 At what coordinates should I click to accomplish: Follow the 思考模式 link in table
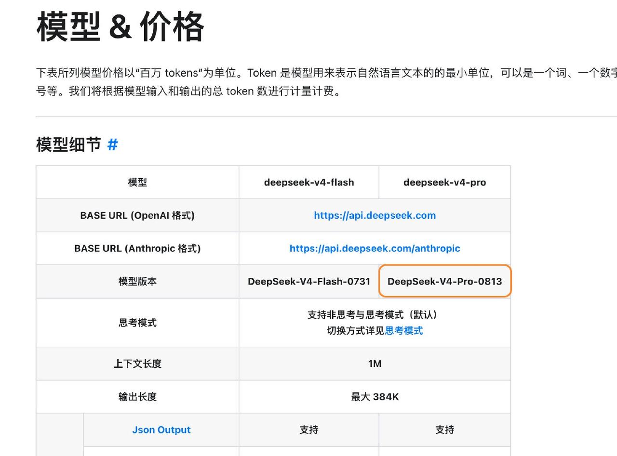pos(403,331)
